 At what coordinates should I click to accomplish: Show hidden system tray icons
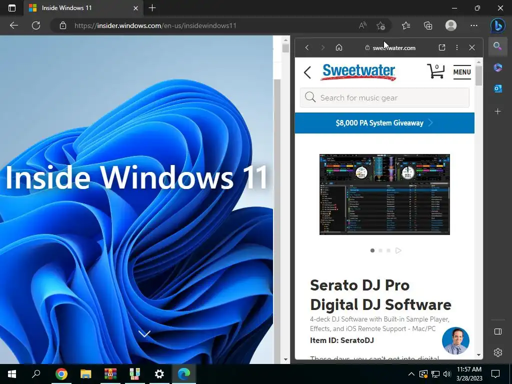pos(411,374)
